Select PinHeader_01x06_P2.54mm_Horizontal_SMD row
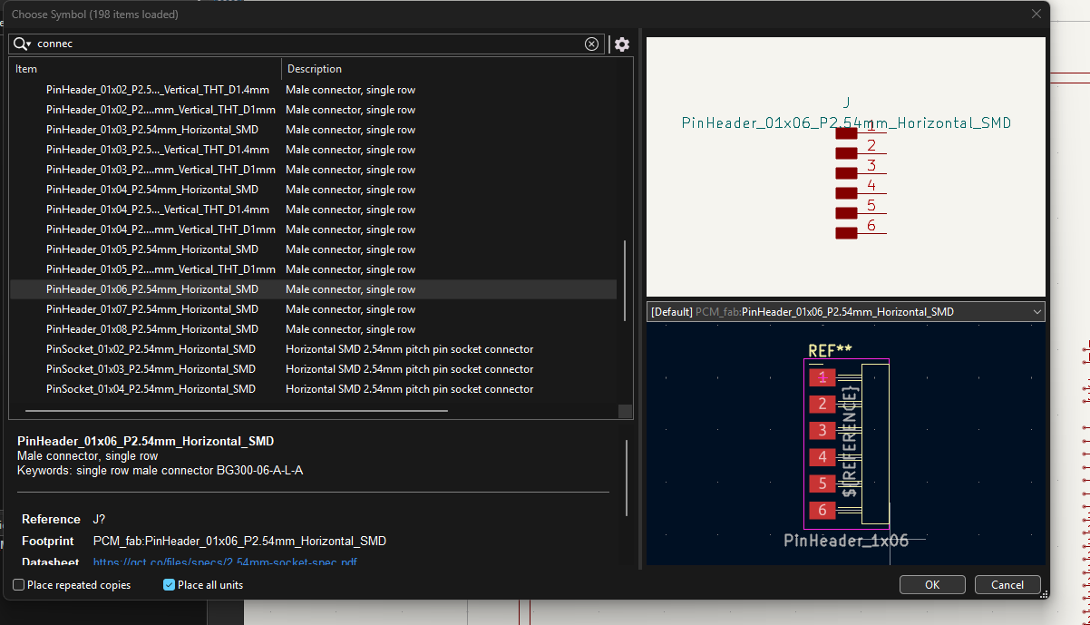Image resolution: width=1090 pixels, height=625 pixels. click(x=313, y=289)
